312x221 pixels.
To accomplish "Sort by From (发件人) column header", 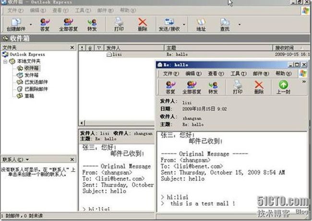I will click(x=134, y=48).
